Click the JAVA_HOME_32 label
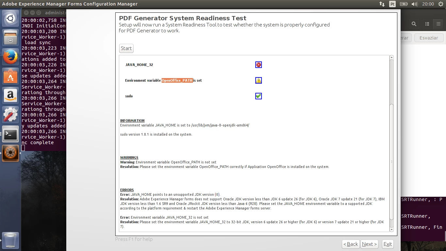 [139, 65]
